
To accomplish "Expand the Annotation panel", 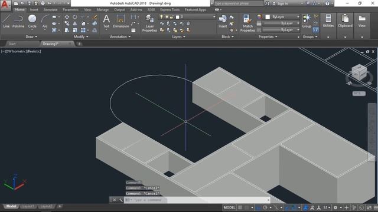I will (x=120, y=37).
